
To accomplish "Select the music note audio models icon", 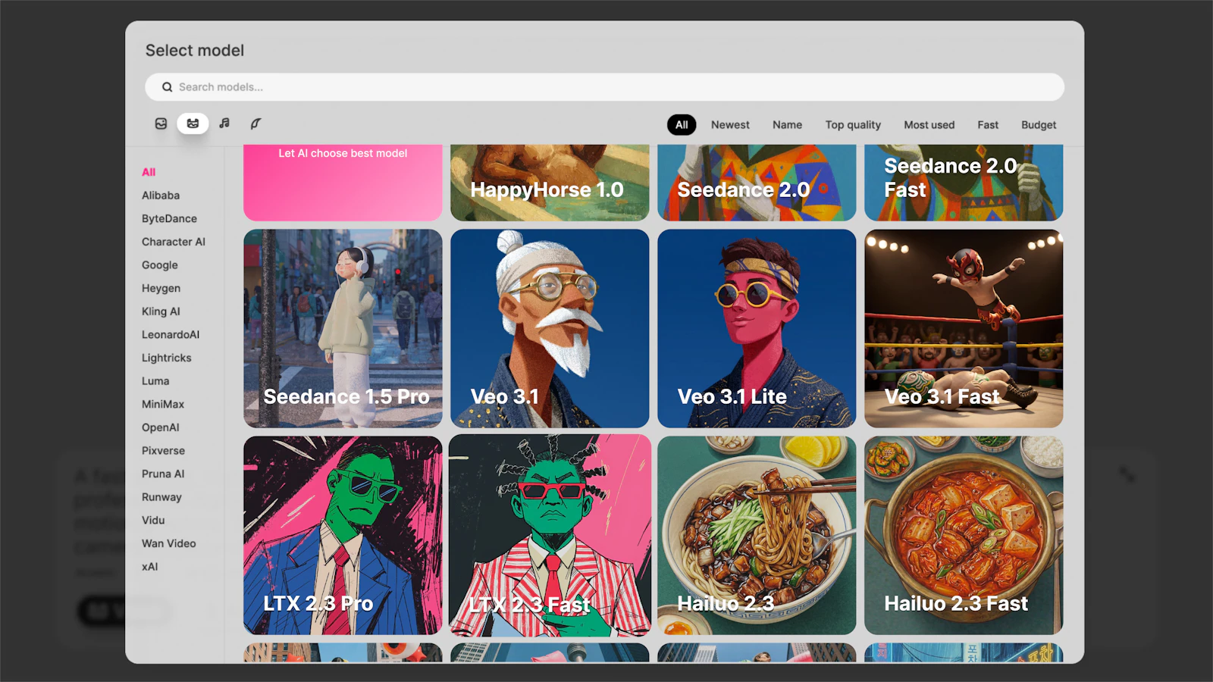I will tap(224, 124).
